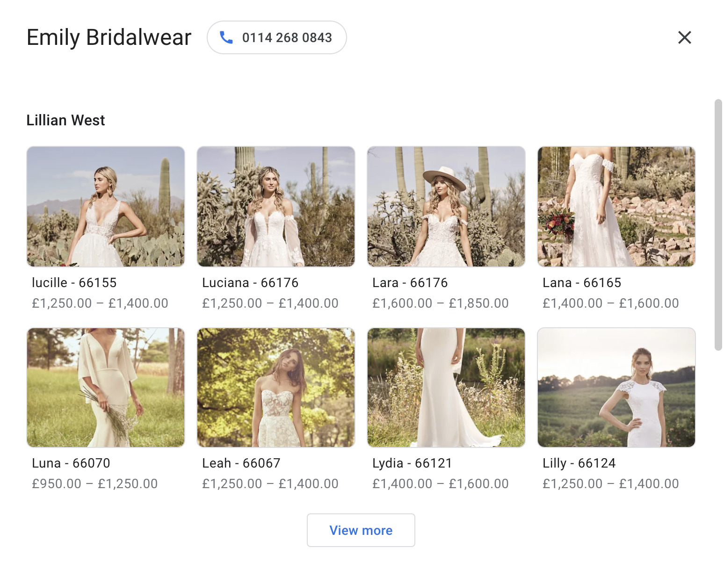724x562 pixels.
Task: Select the 'Luna - 66070' product title
Action: 71,463
